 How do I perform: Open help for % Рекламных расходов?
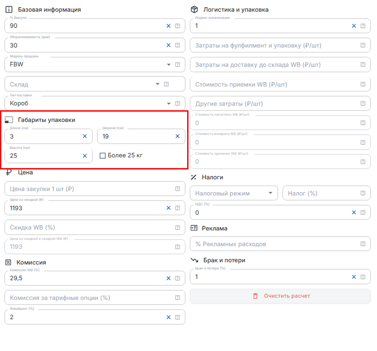coord(363,244)
